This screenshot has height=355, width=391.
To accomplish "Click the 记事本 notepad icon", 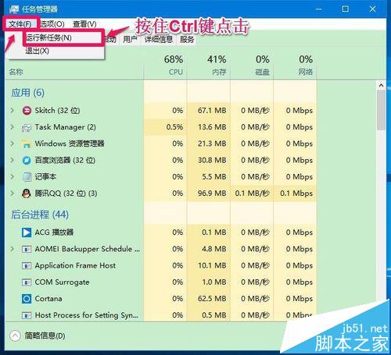I will click(x=27, y=177).
